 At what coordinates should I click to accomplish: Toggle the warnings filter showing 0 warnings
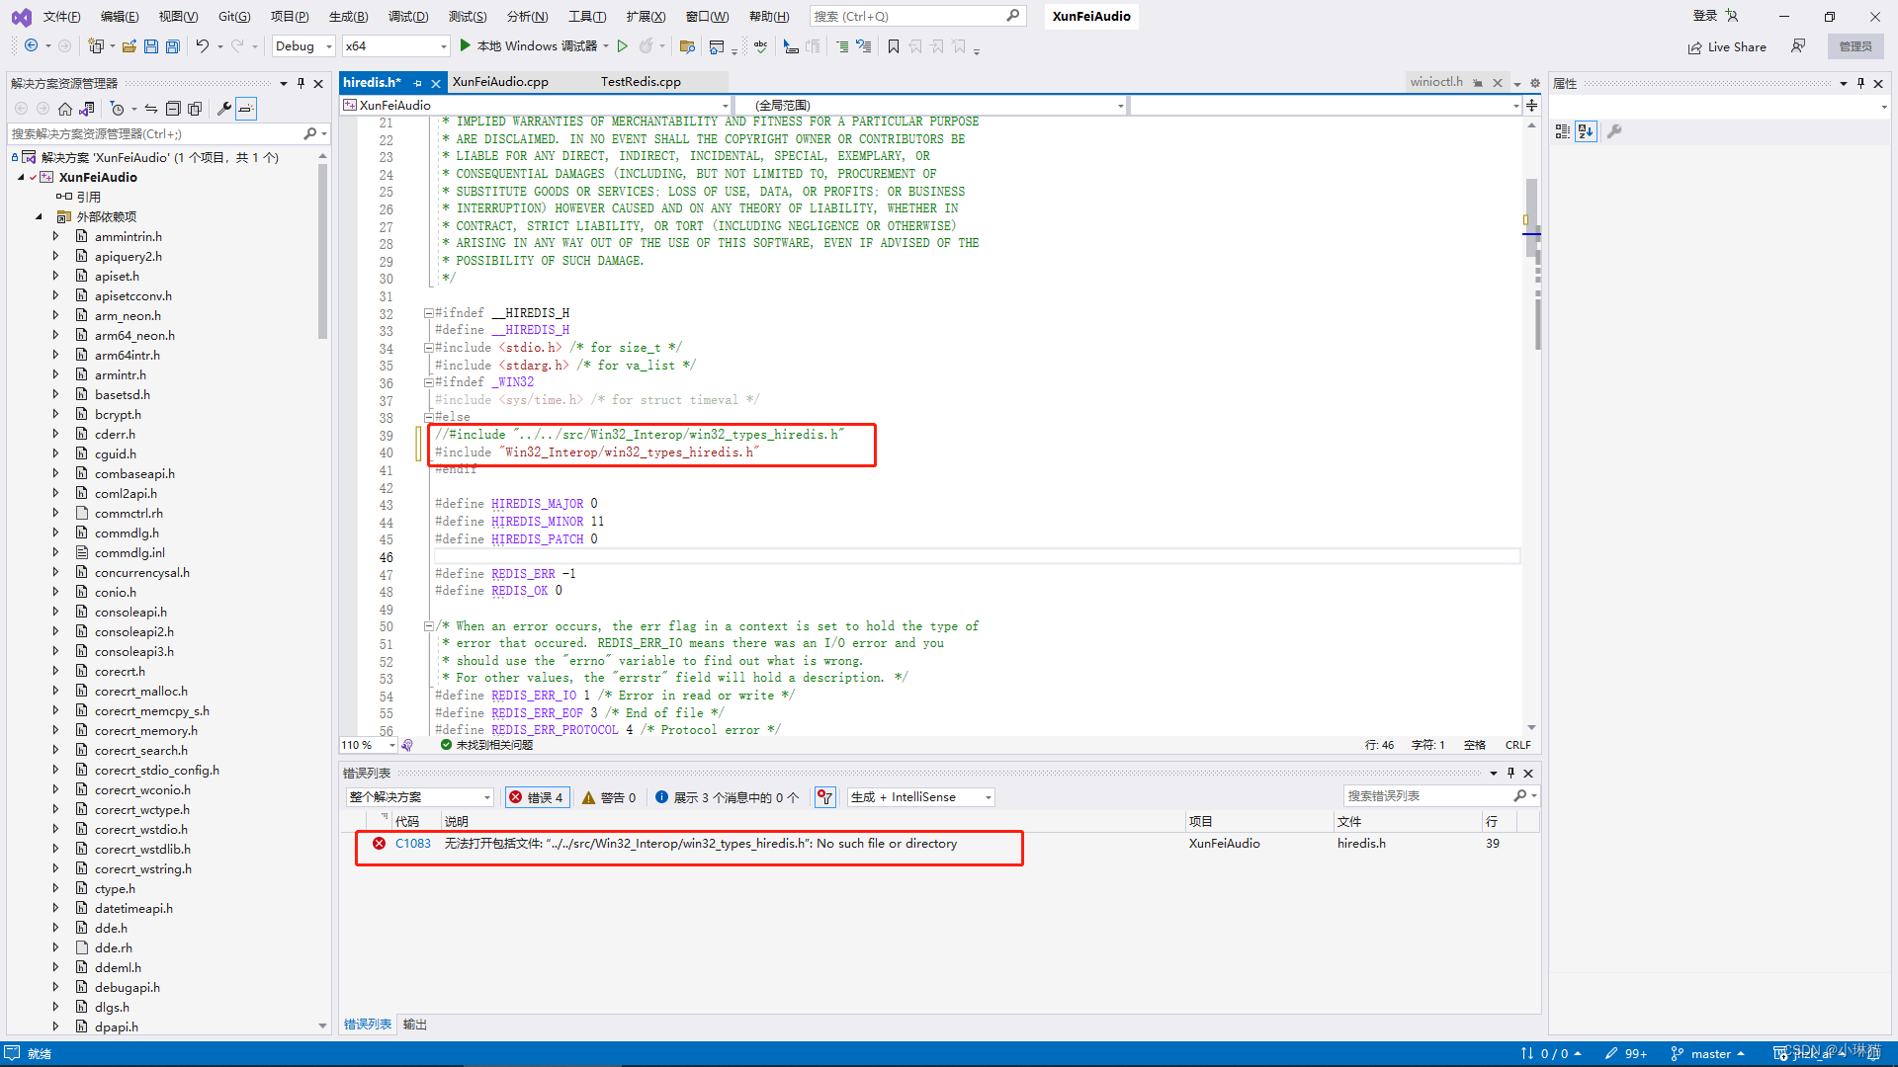point(609,797)
